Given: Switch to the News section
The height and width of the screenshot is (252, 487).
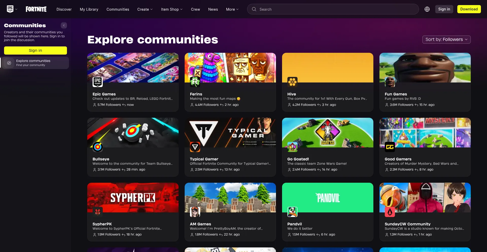Looking at the screenshot, I should pos(213,9).
